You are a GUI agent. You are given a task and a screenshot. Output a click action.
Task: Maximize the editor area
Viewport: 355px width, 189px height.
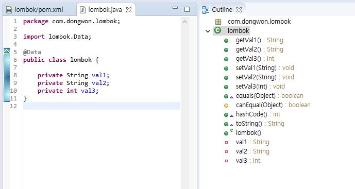(x=187, y=9)
